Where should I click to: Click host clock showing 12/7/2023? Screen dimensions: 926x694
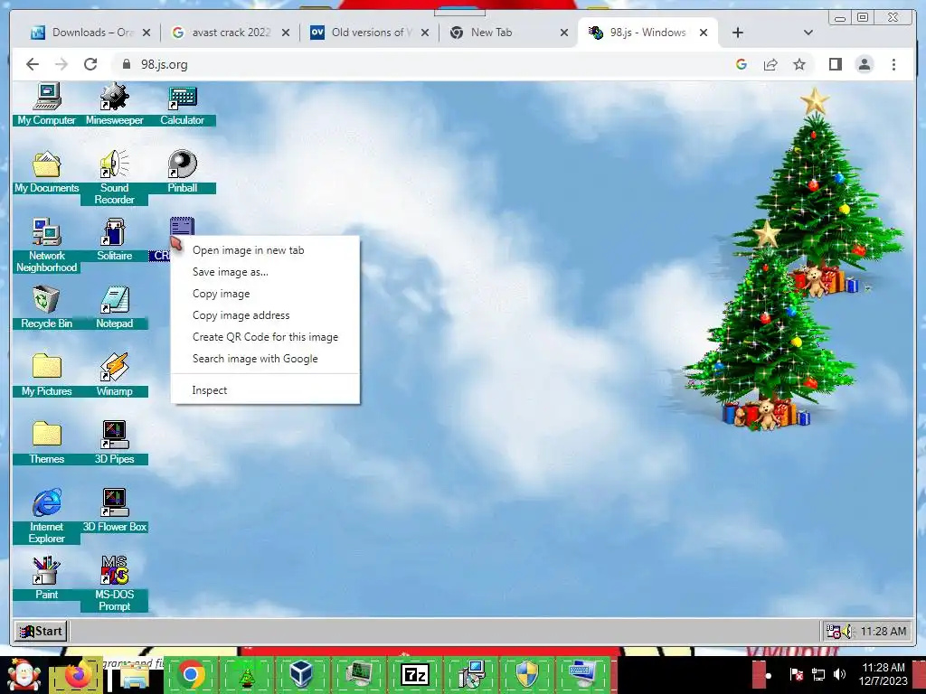tap(883, 674)
